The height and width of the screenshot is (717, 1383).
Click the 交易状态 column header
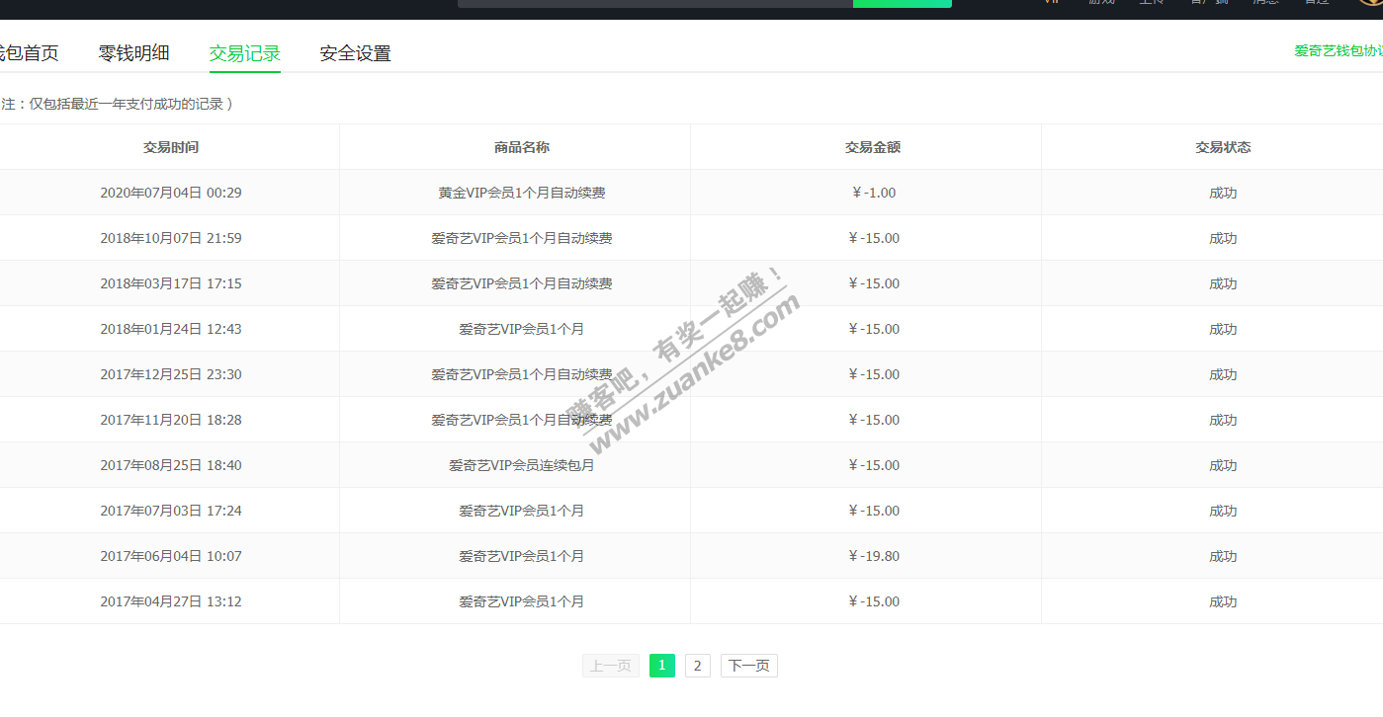1224,147
